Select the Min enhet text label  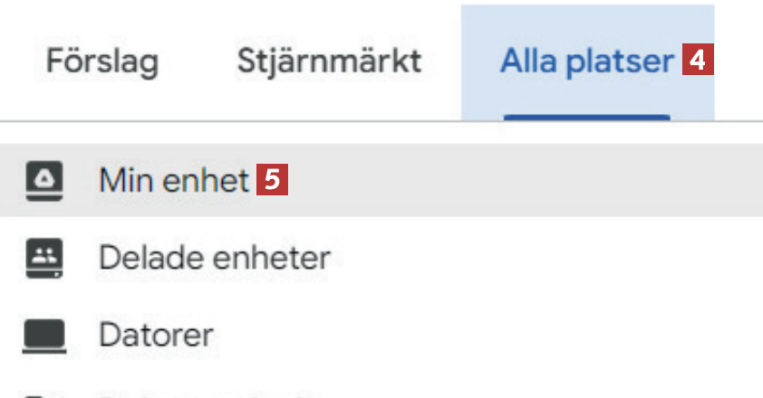172,182
